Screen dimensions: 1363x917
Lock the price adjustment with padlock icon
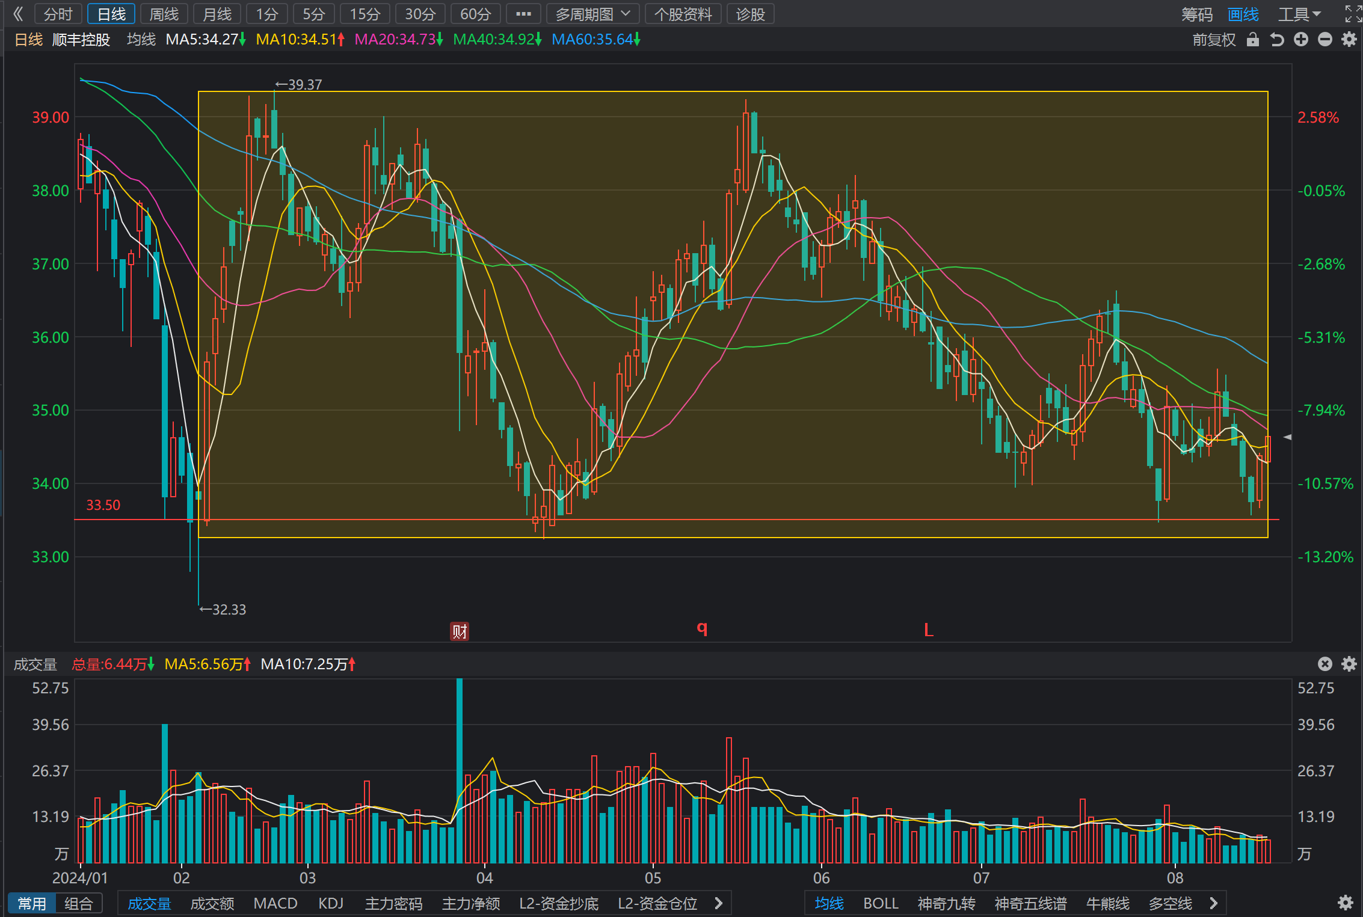[1253, 40]
